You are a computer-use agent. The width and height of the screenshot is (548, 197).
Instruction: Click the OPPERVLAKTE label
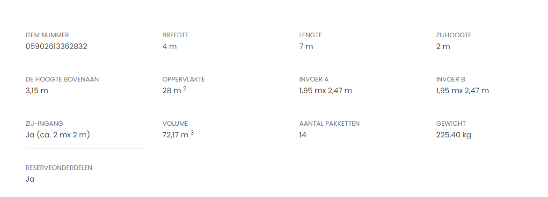(x=183, y=79)
